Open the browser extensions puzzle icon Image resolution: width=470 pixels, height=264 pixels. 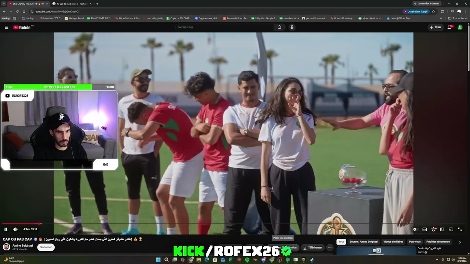pyautogui.click(x=442, y=11)
